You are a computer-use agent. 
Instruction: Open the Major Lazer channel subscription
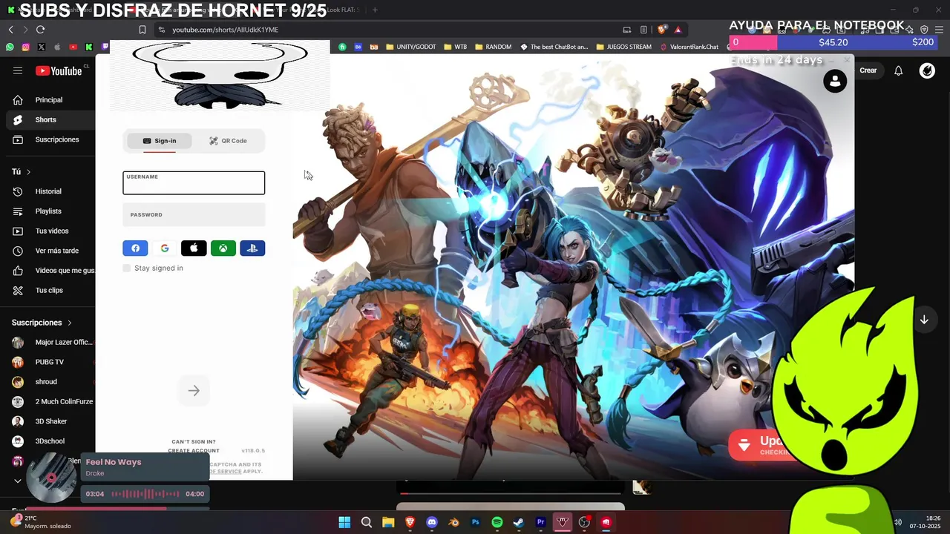(x=49, y=342)
